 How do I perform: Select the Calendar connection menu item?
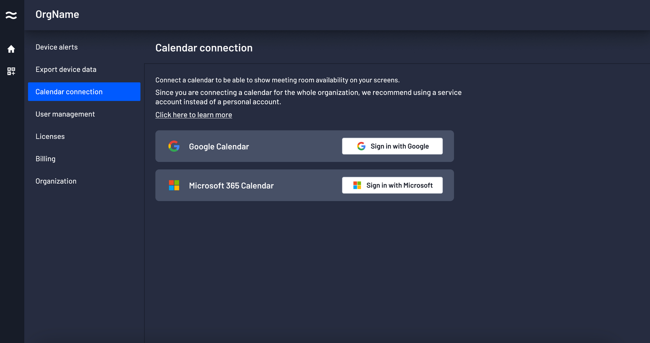[x=69, y=92]
